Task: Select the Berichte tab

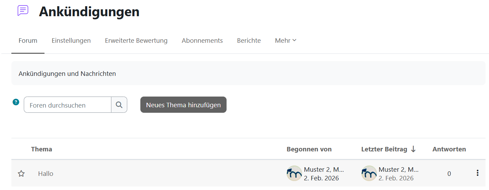Action: [x=249, y=41]
